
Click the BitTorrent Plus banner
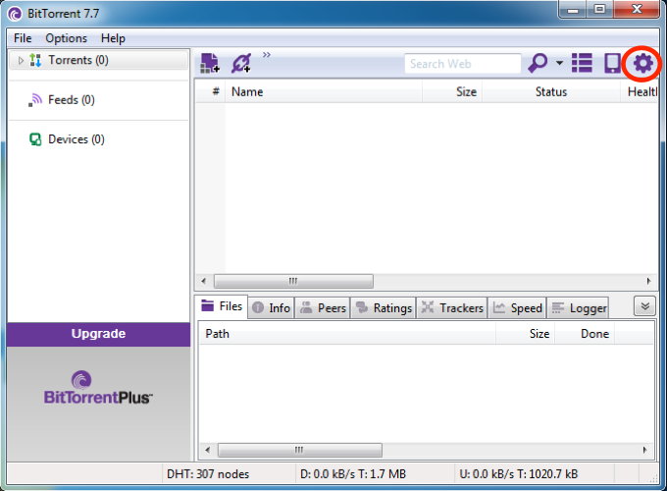[98, 388]
